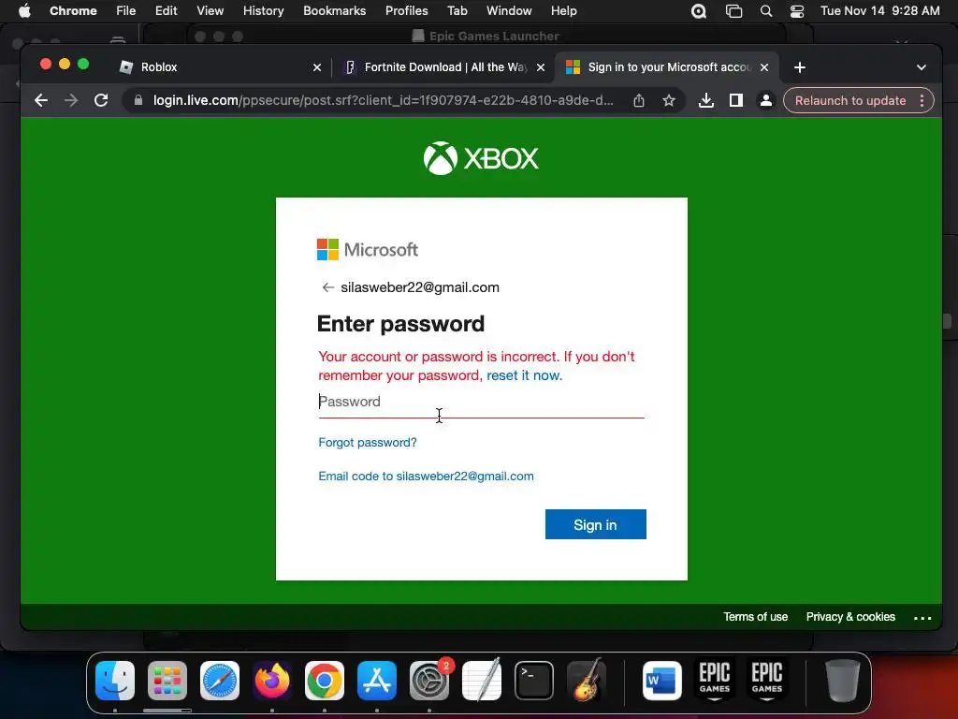This screenshot has width=958, height=719.
Task: Toggle Chrome side panel icon
Action: point(735,100)
